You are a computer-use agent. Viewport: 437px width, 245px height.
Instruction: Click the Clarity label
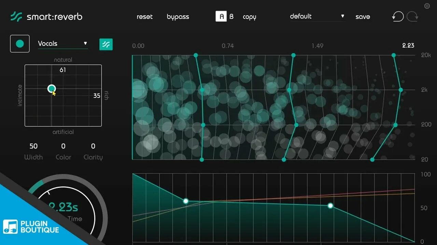click(x=93, y=157)
